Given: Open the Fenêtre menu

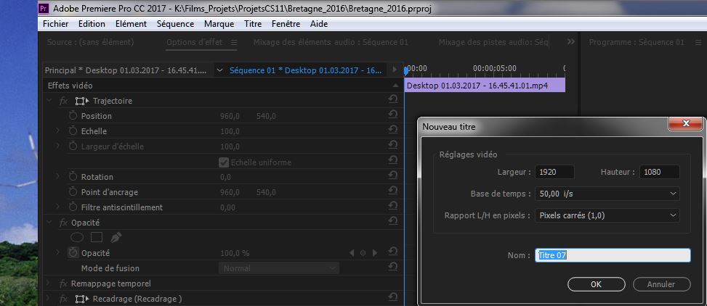Looking at the screenshot, I should pyautogui.click(x=286, y=24).
